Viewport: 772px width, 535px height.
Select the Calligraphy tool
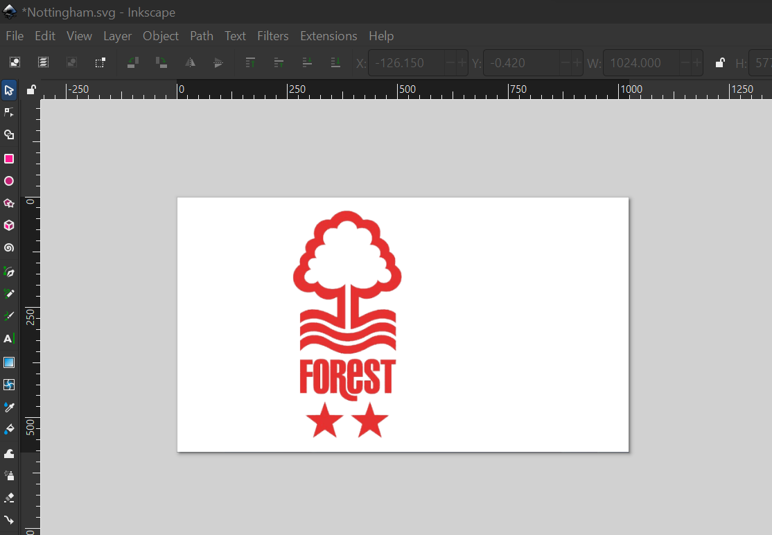(x=9, y=316)
